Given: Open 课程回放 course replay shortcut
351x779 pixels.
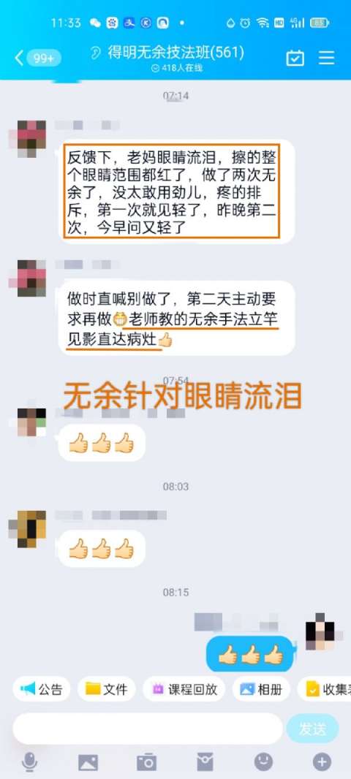Looking at the screenshot, I should pyautogui.click(x=184, y=689).
